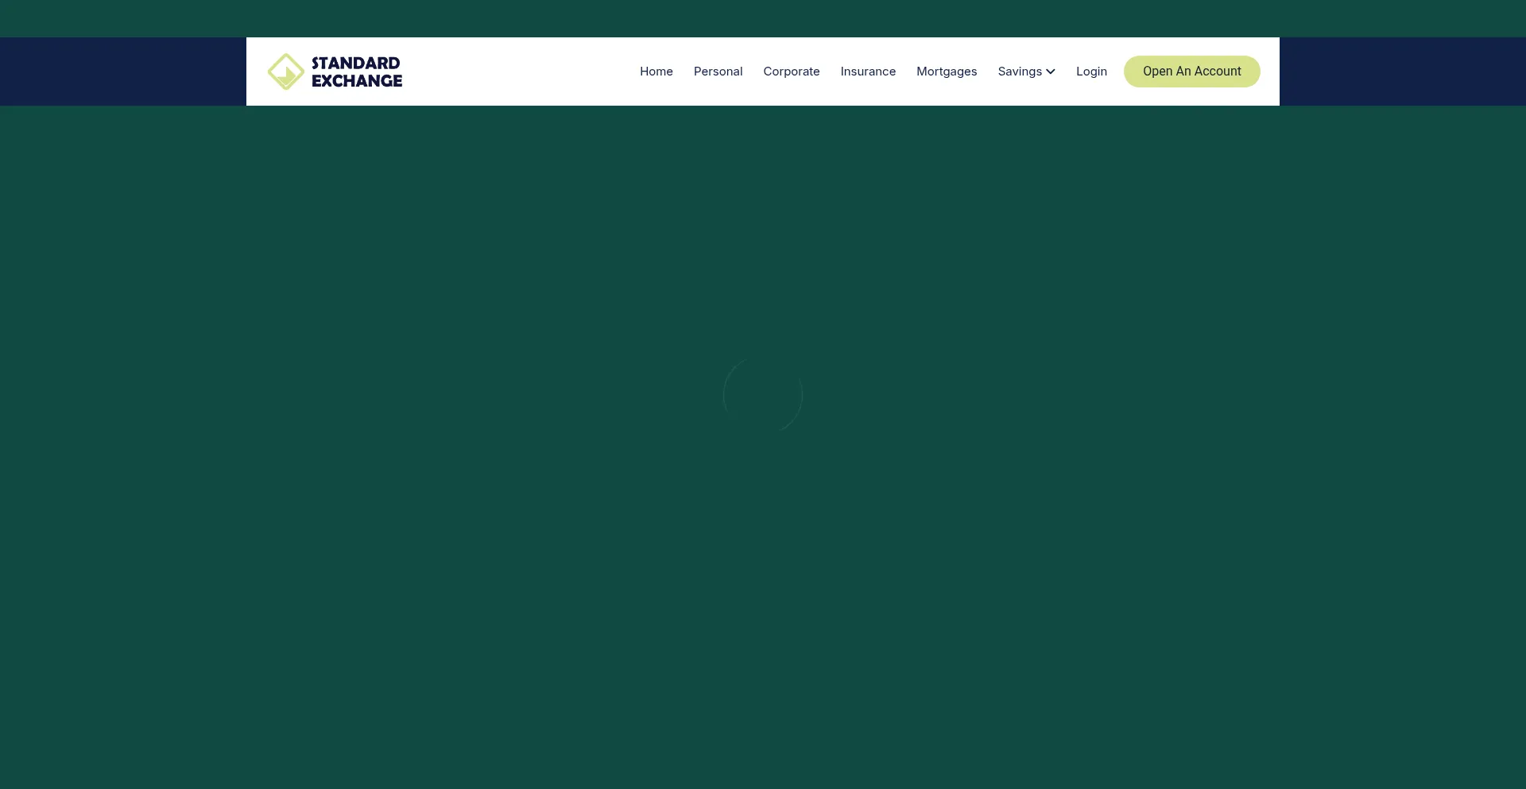Expand the Savings dropdown menu

click(x=1020, y=72)
